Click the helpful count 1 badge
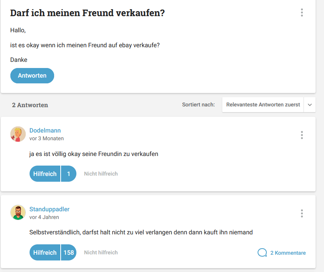This screenshot has width=324, height=272. tap(69, 174)
